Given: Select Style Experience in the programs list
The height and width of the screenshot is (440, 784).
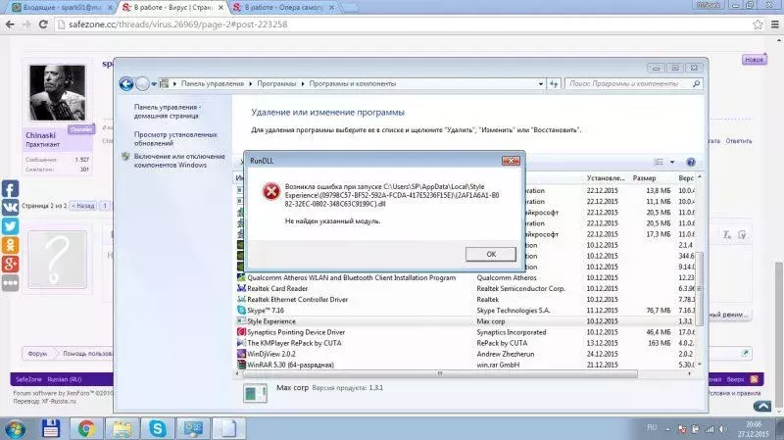Looking at the screenshot, I should (x=465, y=321).
